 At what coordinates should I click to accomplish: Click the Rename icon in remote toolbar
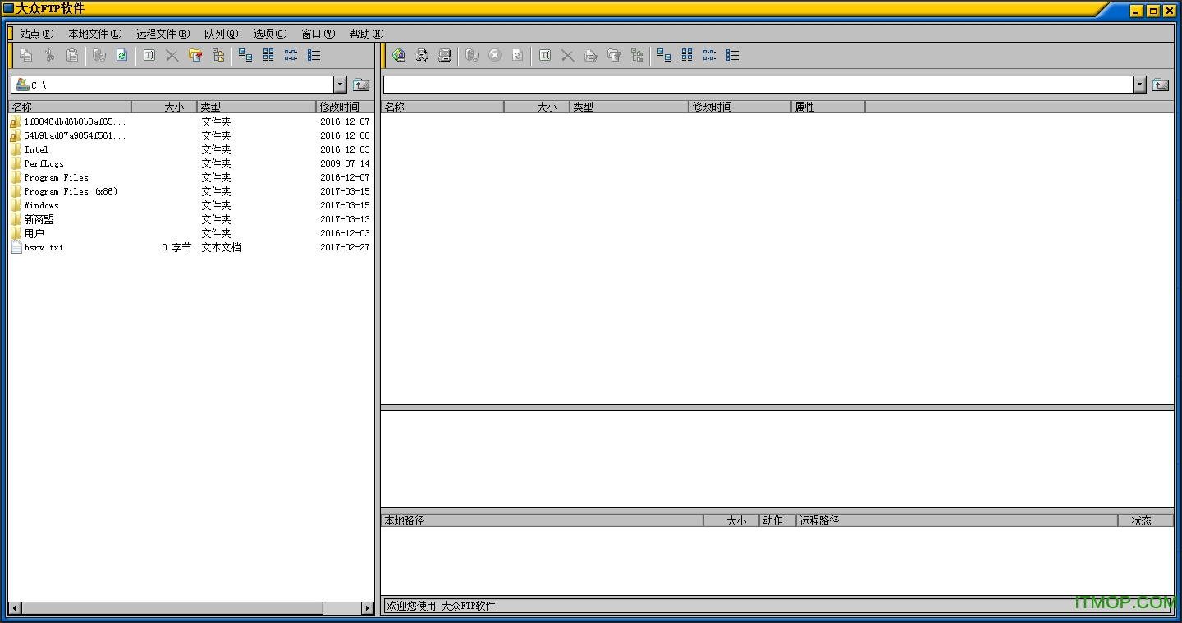click(x=545, y=55)
